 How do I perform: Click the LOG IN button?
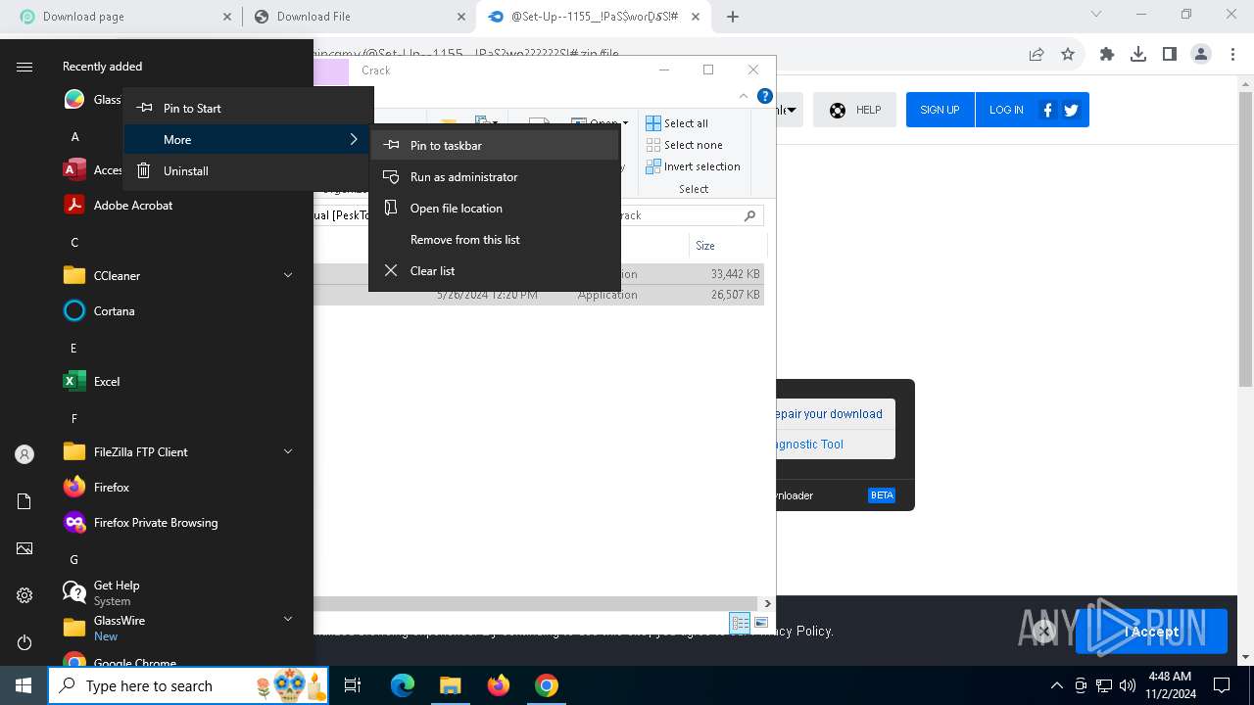click(x=1006, y=110)
